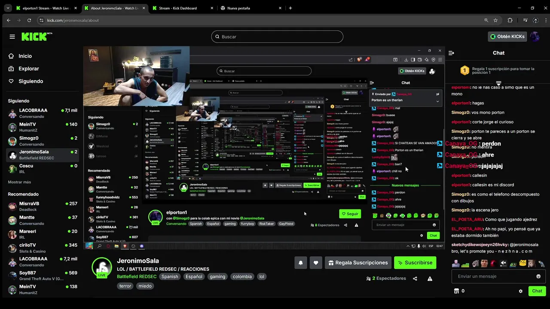The height and width of the screenshot is (309, 550).
Task: Open Coscu channel in sidebar
Action: pyautogui.click(x=43, y=169)
